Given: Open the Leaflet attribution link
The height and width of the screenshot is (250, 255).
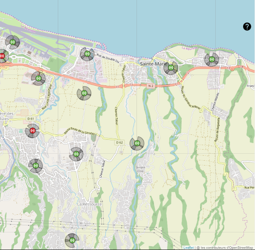Looking at the screenshot, I should [189, 248].
